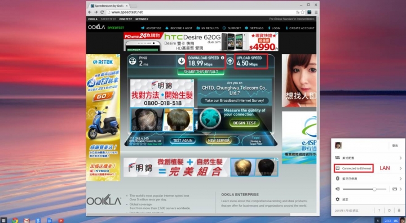Open MY RESULTS page
This screenshot has width=406, height=223.
[208, 28]
